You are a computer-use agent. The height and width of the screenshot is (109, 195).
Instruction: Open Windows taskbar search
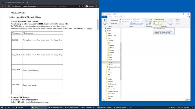5,107
